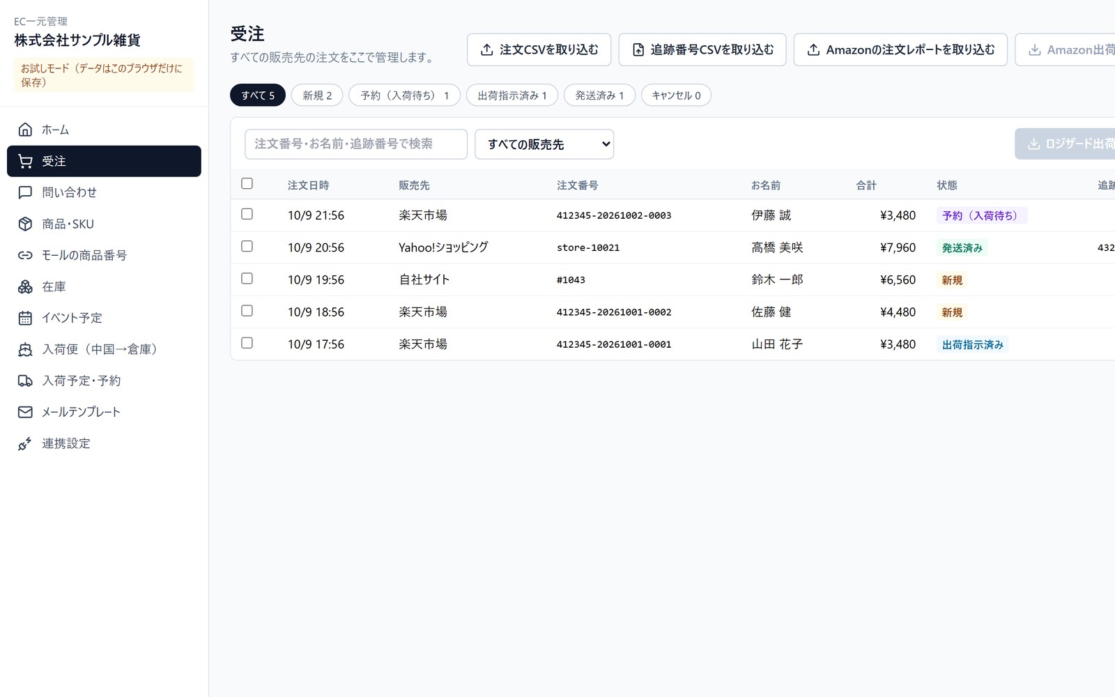Click the box icon for 商品・SKU
Image resolution: width=1115 pixels, height=697 pixels.
25,224
